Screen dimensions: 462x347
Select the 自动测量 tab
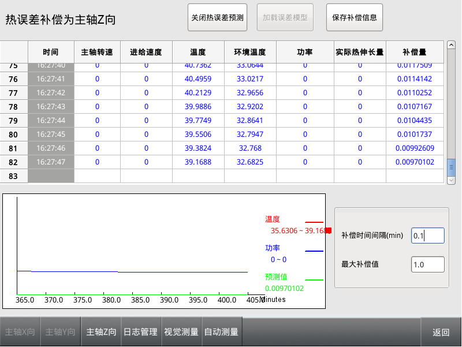point(222,332)
